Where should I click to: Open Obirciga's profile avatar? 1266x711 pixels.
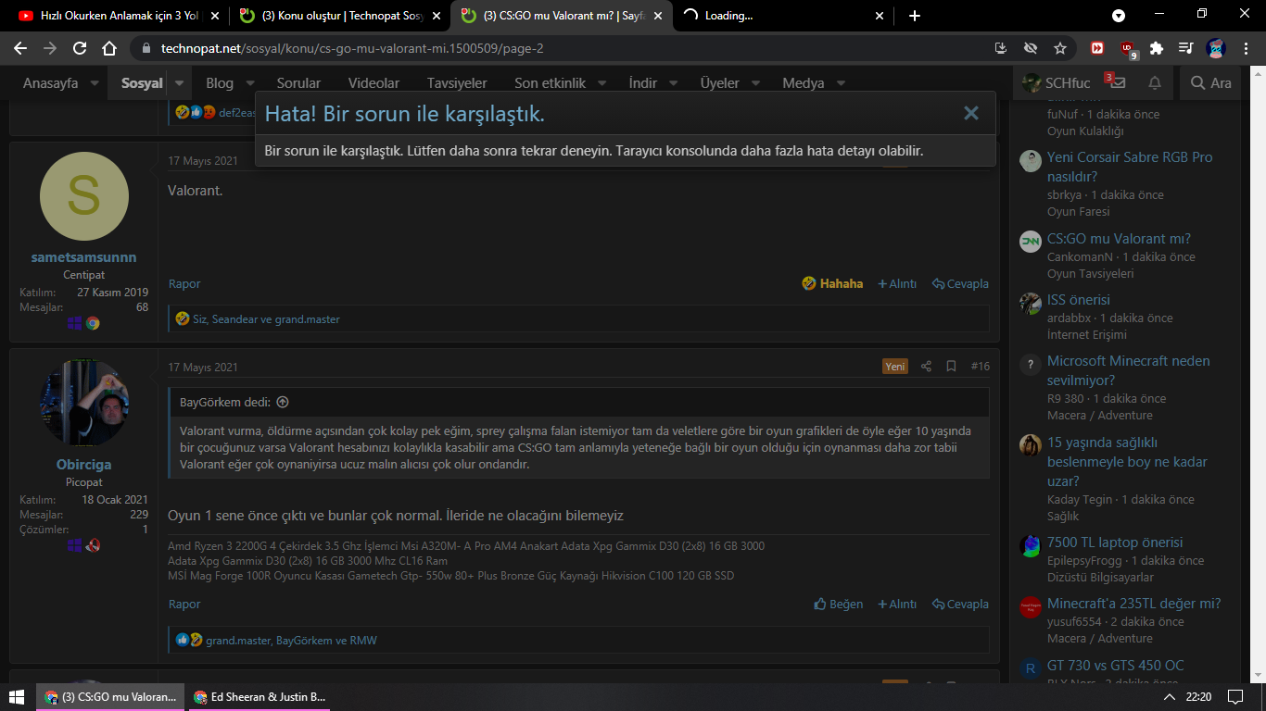point(84,404)
